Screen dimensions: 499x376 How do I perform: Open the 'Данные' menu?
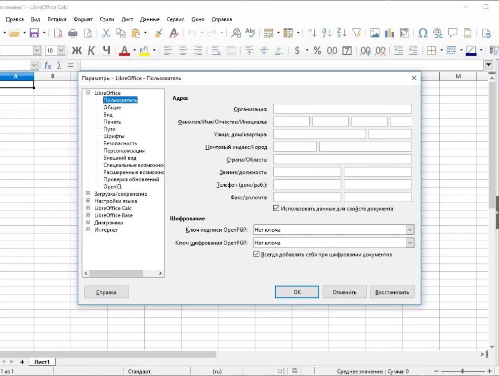point(150,19)
